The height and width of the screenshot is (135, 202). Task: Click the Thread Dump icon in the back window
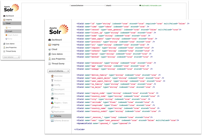tap(4, 51)
